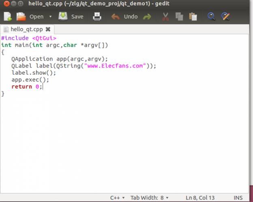Open the C++ language dropdown
The height and width of the screenshot is (202, 253).
click(x=117, y=198)
